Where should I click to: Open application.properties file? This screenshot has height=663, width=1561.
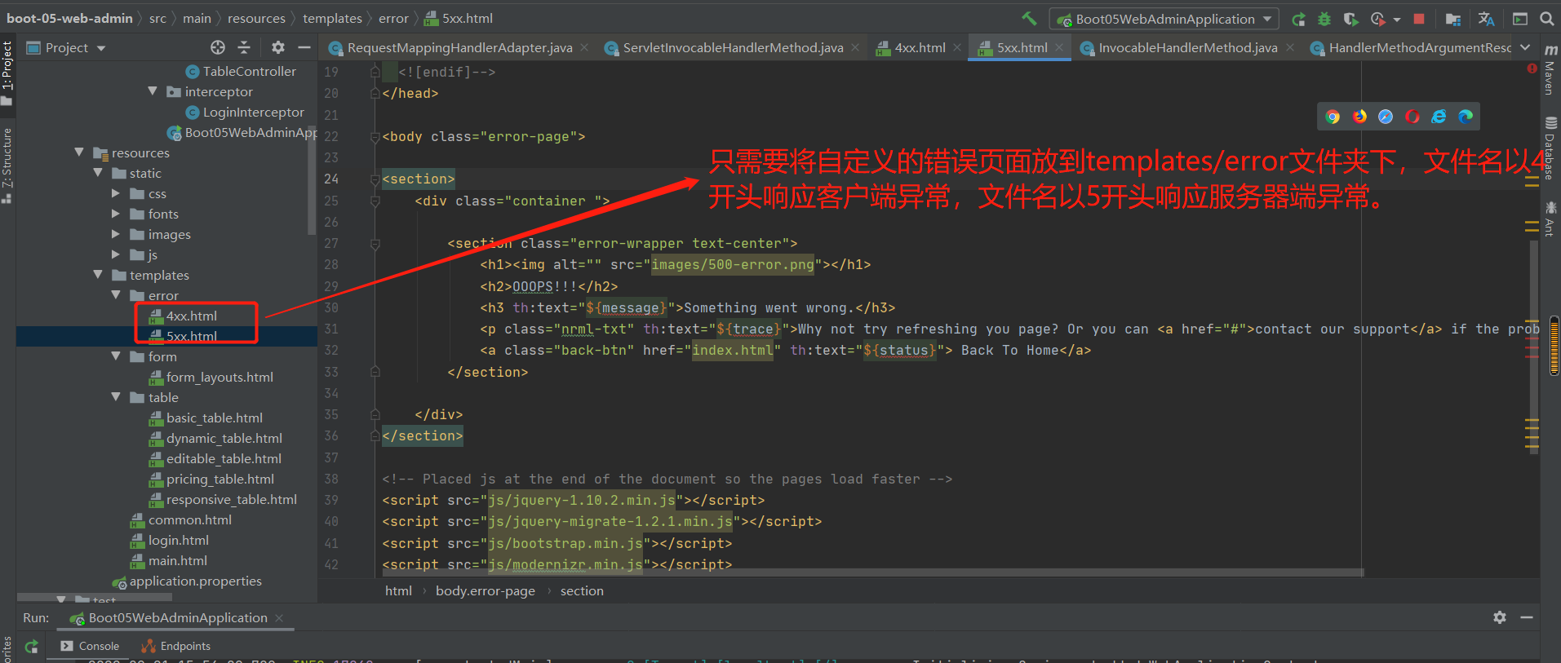195,581
